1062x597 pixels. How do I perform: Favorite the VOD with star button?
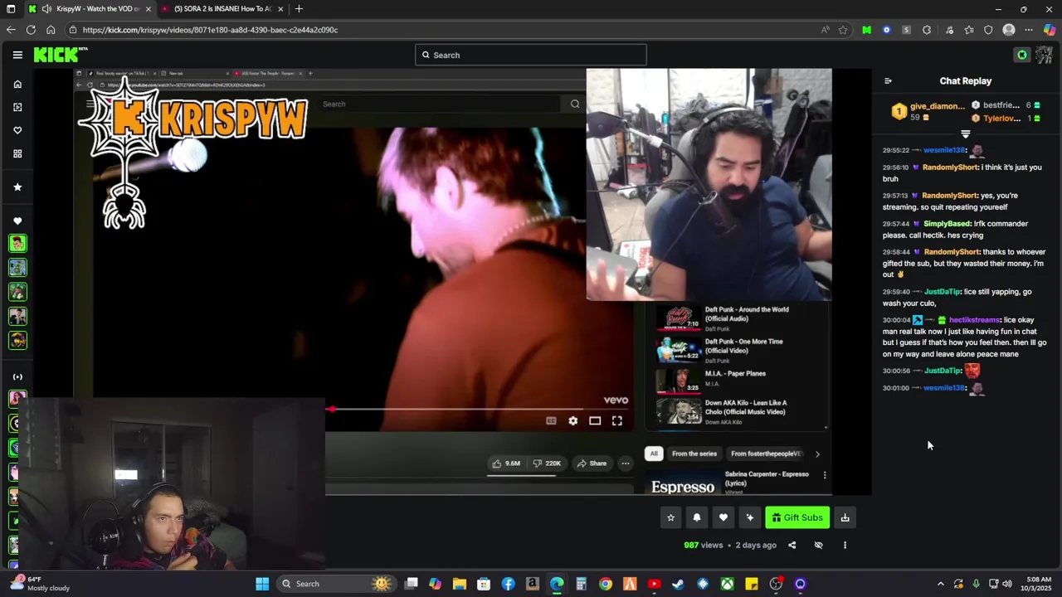pos(670,517)
